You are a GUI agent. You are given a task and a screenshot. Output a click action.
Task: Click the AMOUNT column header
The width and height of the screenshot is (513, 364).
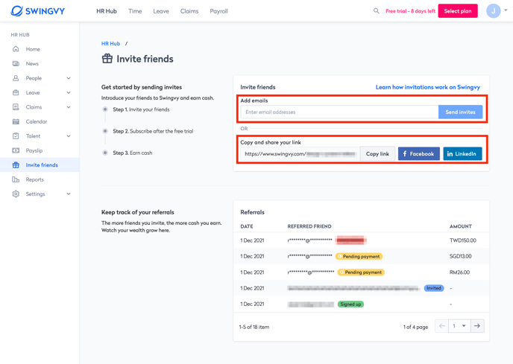point(460,226)
